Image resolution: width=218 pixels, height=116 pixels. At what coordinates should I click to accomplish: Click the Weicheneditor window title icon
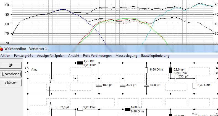[1, 49]
